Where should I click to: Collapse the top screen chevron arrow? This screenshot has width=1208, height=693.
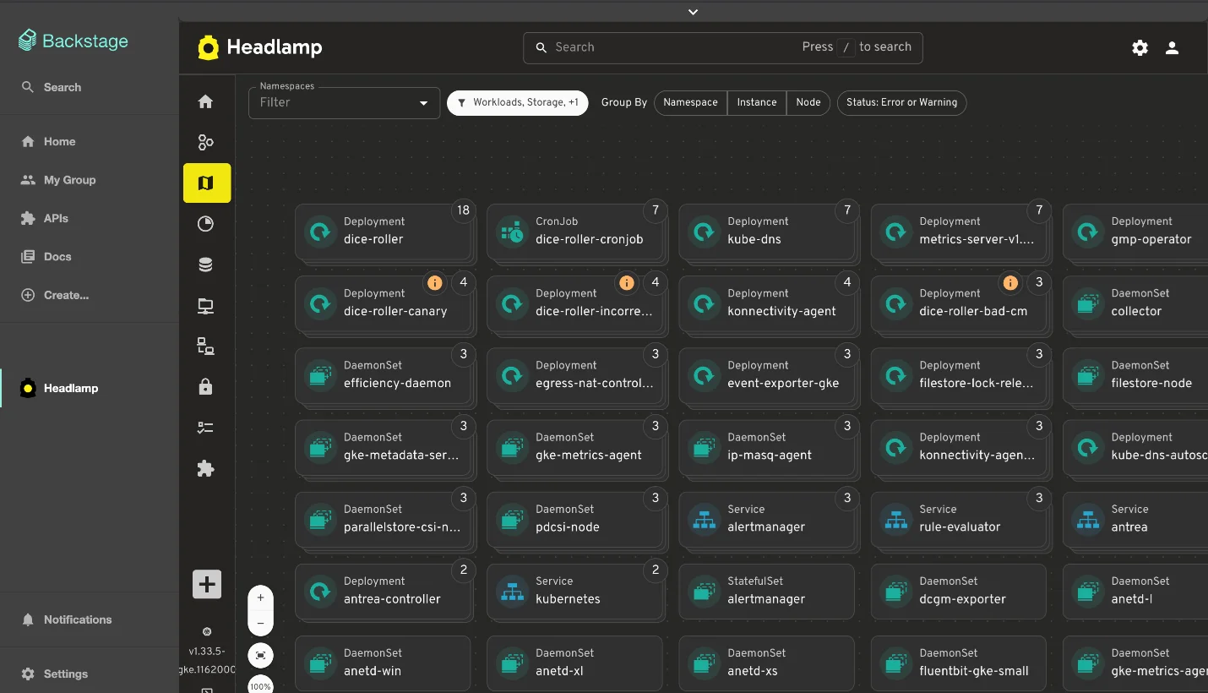click(x=693, y=12)
